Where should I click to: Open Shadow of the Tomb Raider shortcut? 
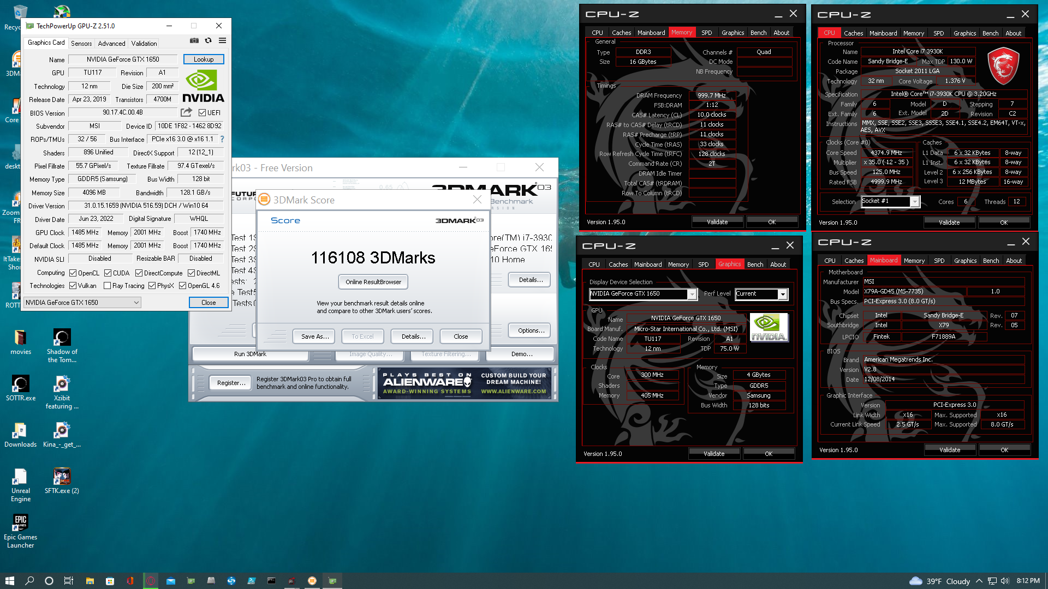(62, 346)
